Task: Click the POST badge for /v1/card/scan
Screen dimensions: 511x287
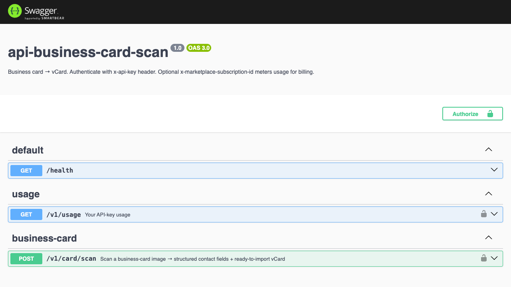Action: [26, 259]
